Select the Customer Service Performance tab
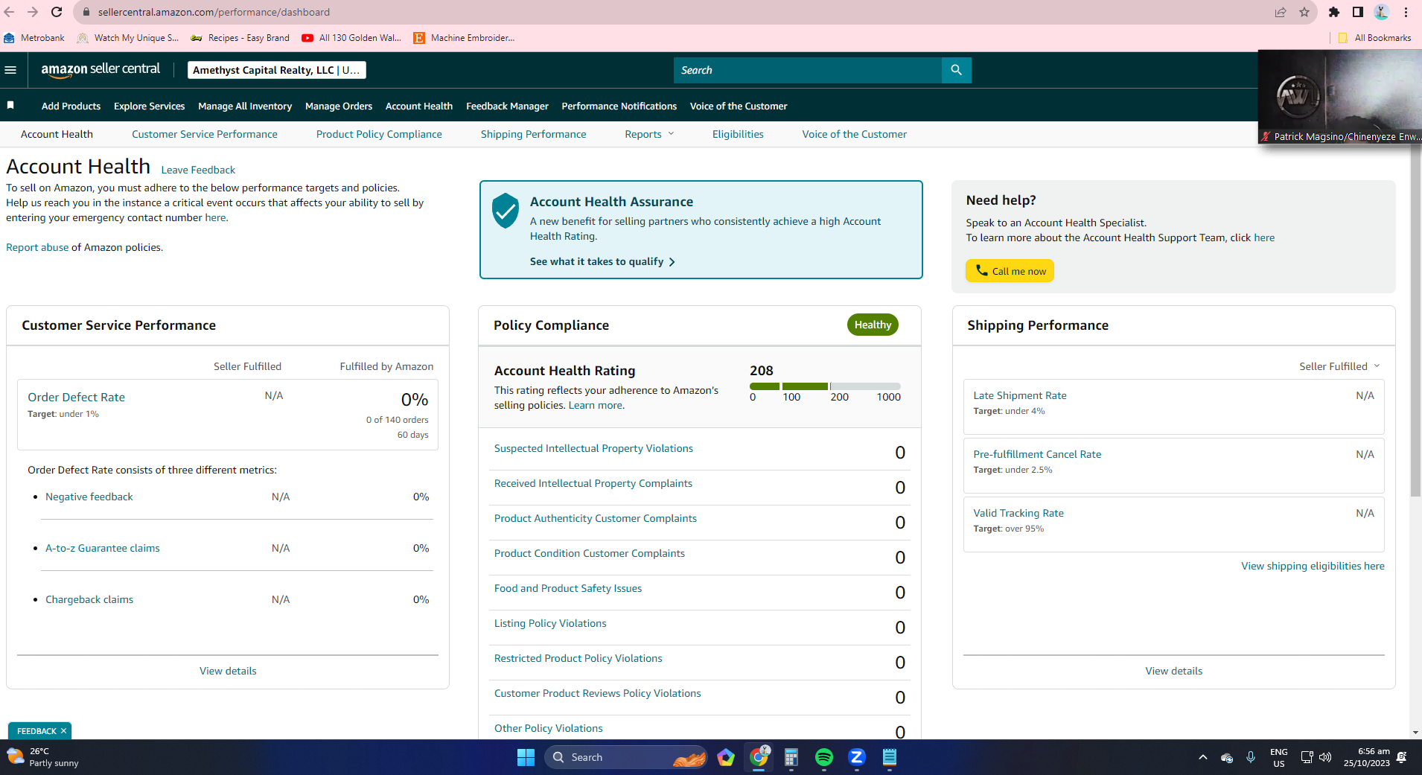1422x775 pixels. [205, 134]
